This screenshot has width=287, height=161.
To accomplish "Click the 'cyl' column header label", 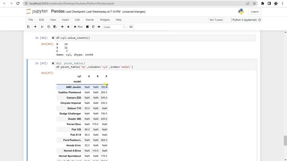I will (x=79, y=76).
